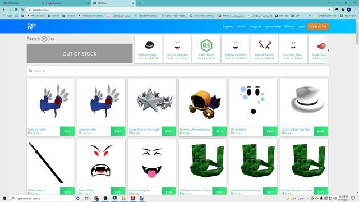Bookmark this page with star icon
This screenshot has width=359, height=202.
[x=329, y=10]
